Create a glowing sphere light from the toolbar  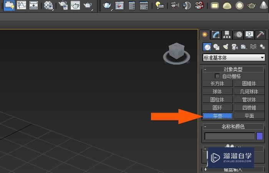coord(239,6)
